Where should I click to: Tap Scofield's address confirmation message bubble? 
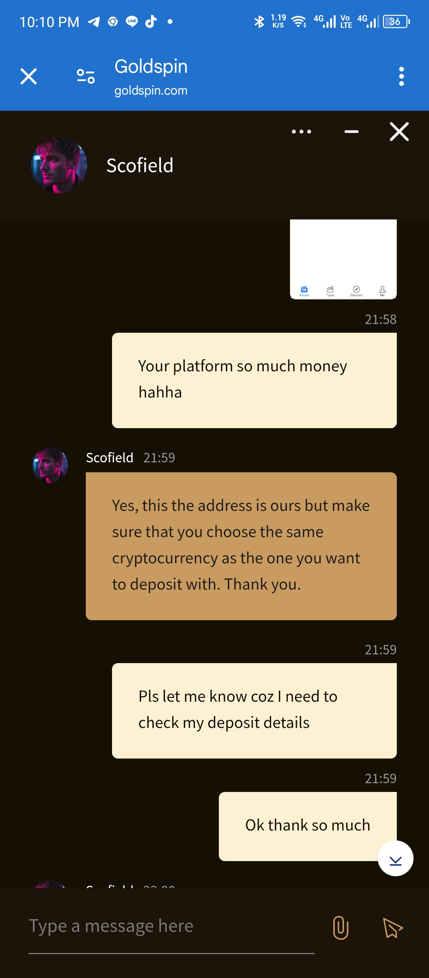click(x=241, y=546)
